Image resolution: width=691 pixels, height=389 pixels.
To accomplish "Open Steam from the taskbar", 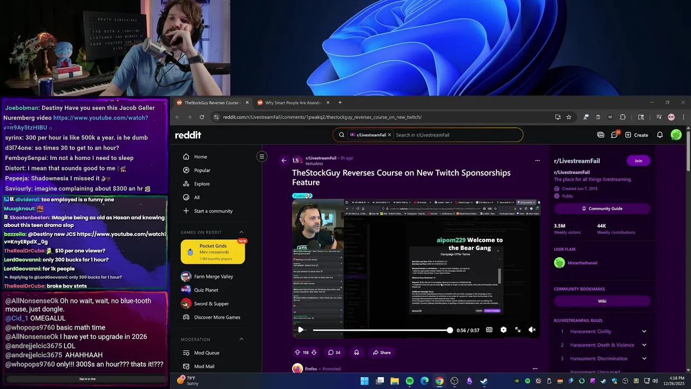I will click(484, 381).
